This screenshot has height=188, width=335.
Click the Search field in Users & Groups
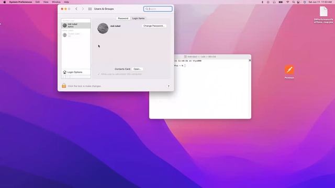[x=158, y=9]
